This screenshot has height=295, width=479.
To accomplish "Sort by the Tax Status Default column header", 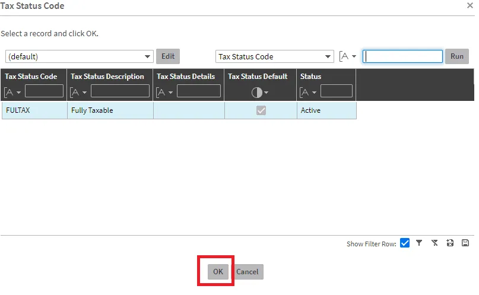I will click(x=258, y=77).
